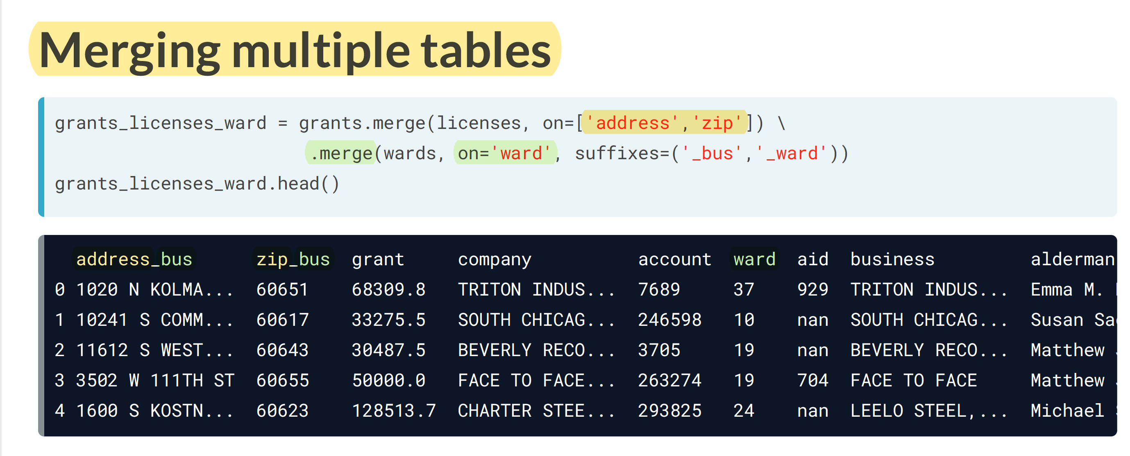
Task: Click the account column header
Action: click(x=674, y=259)
